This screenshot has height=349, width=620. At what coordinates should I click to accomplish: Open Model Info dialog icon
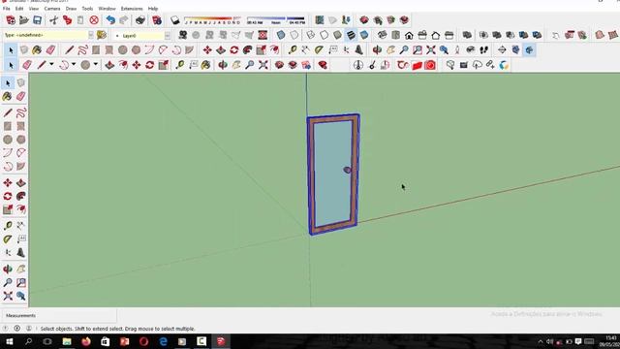(x=157, y=20)
